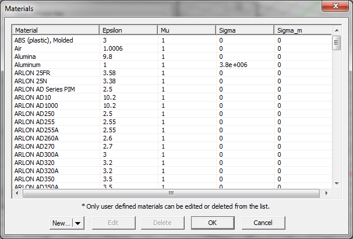Image resolution: width=353 pixels, height=239 pixels.
Task: Select the ARLON AD260A row
Action: 172,138
